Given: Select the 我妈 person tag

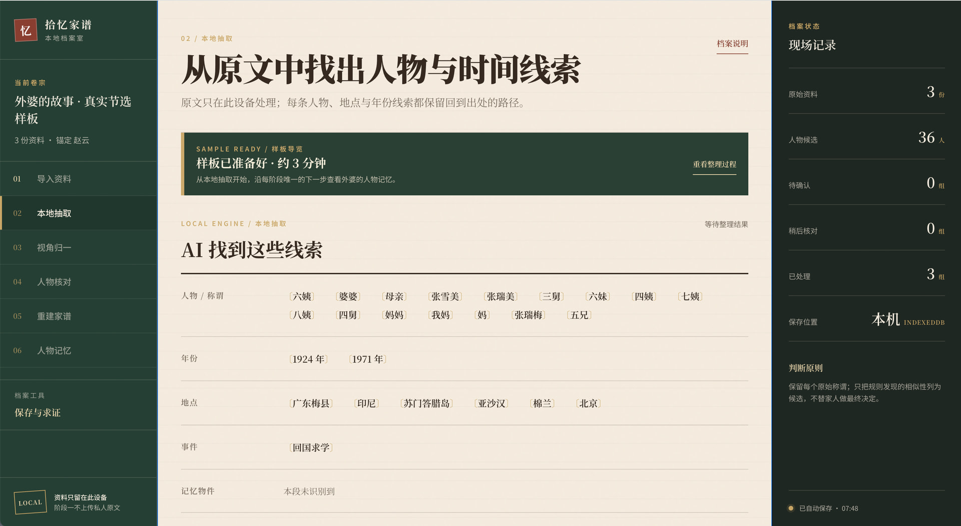Looking at the screenshot, I should pos(440,315).
